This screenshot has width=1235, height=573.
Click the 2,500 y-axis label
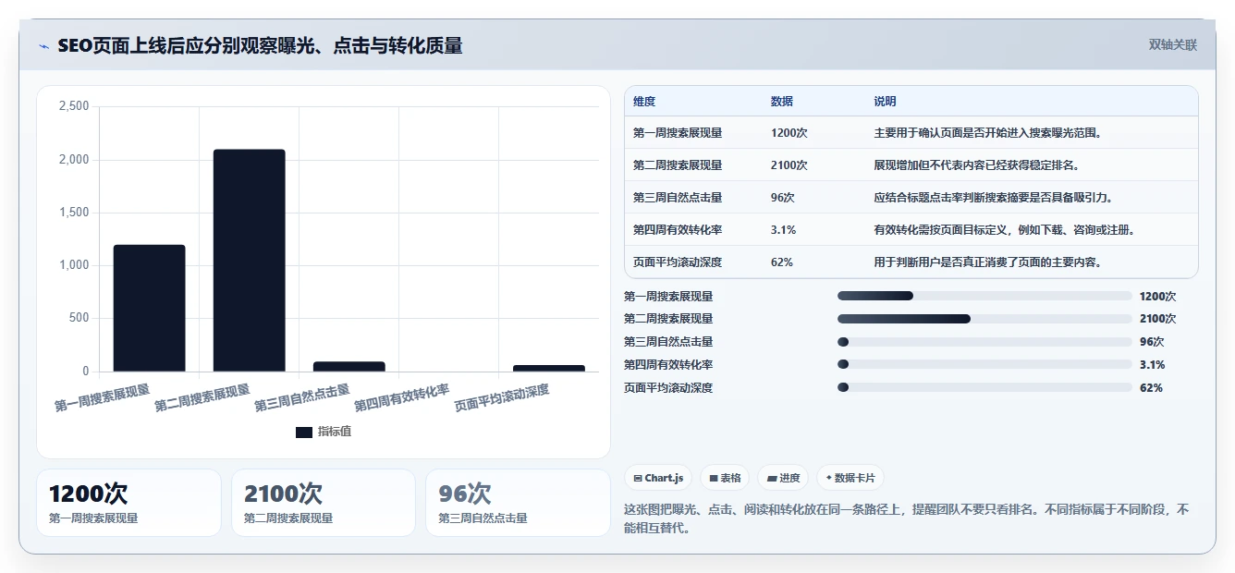click(74, 106)
